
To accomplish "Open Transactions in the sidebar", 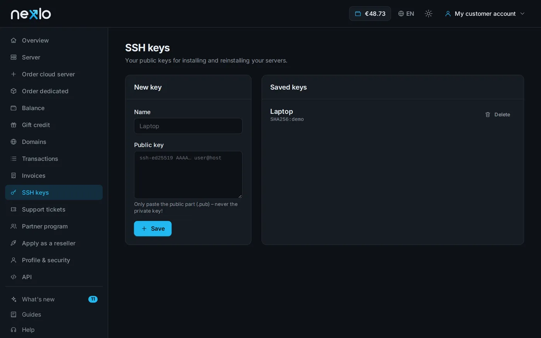I will [54, 159].
